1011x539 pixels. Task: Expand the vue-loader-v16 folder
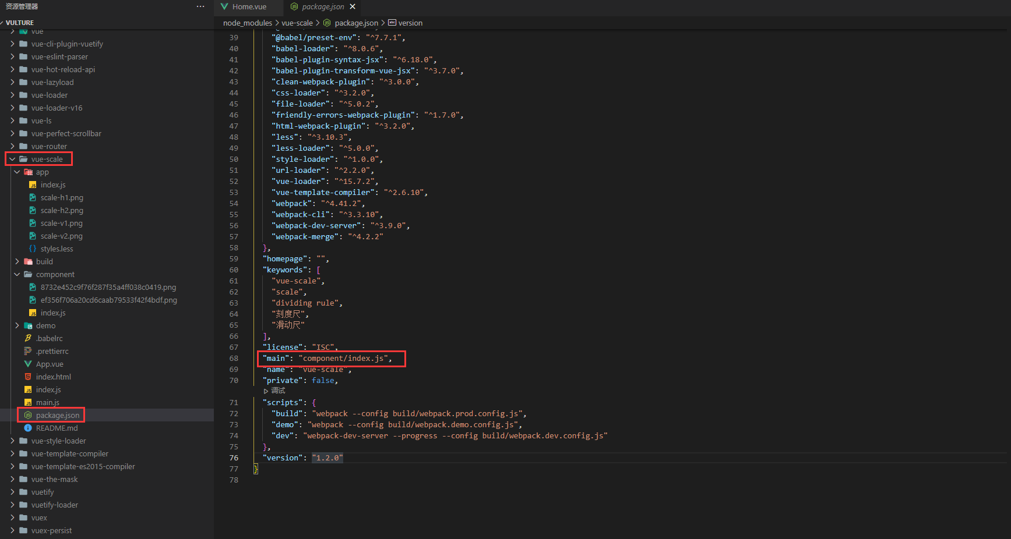(13, 108)
